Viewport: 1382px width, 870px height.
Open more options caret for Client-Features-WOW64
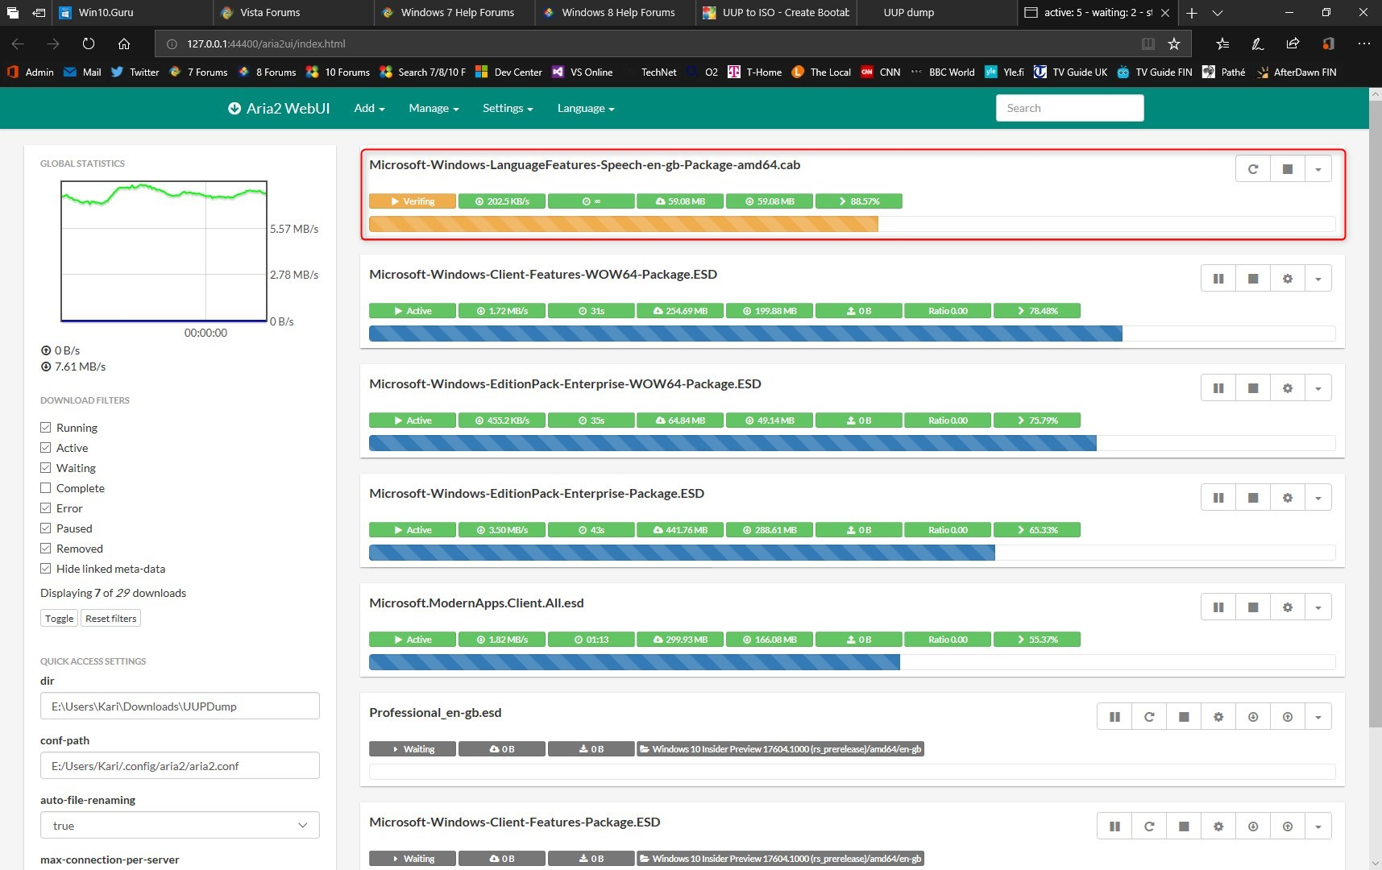[x=1318, y=279]
